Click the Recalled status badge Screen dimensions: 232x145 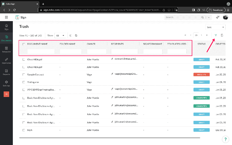[201, 74]
